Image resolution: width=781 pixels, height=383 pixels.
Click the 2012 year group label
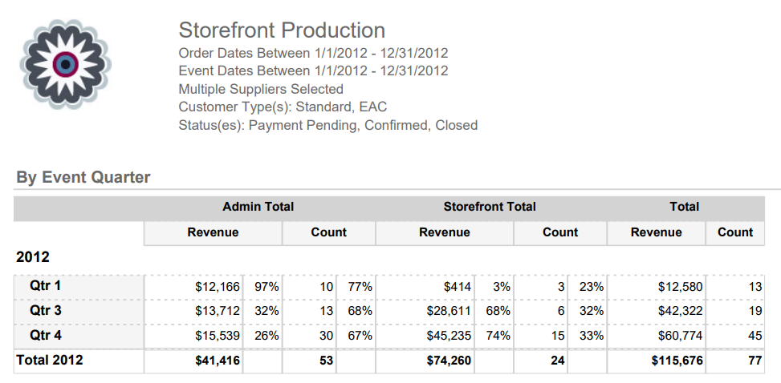pos(33,257)
